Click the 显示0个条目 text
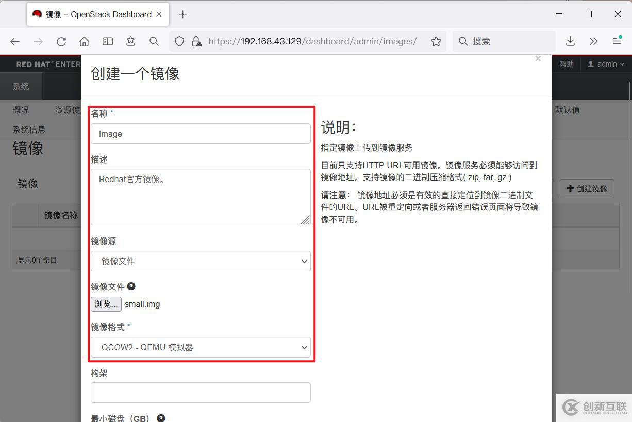The width and height of the screenshot is (632, 422). point(37,260)
